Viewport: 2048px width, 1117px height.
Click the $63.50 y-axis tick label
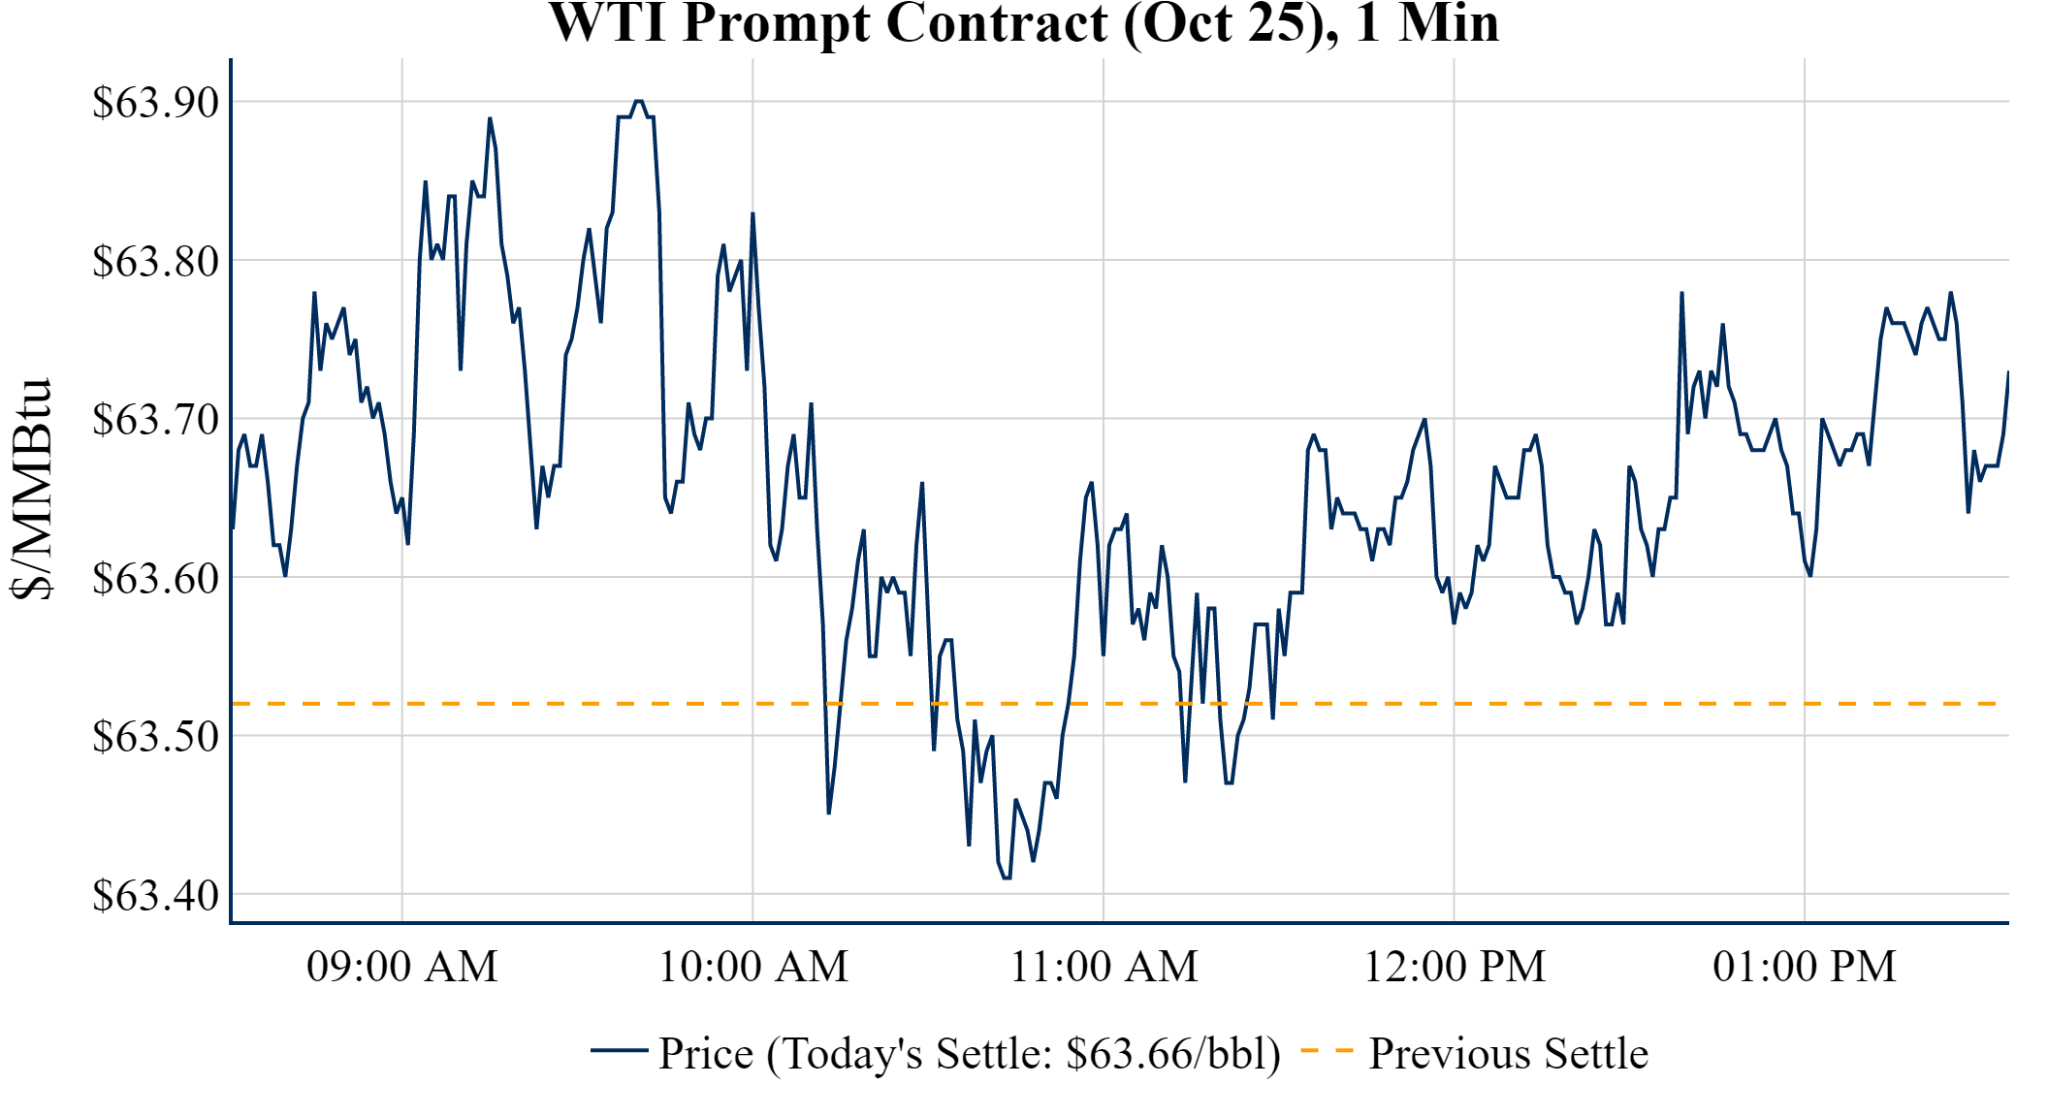pyautogui.click(x=155, y=737)
